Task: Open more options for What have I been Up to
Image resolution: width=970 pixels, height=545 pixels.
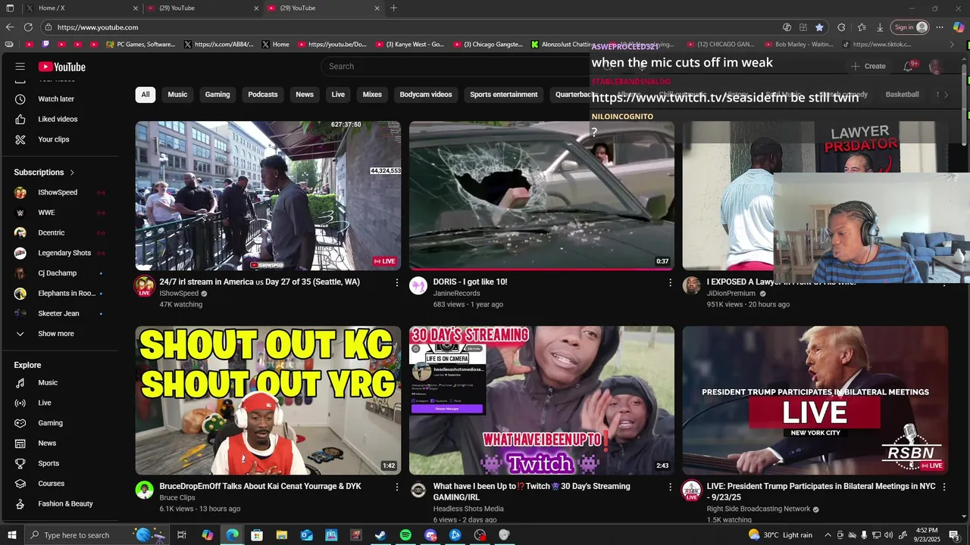Action: (x=670, y=487)
